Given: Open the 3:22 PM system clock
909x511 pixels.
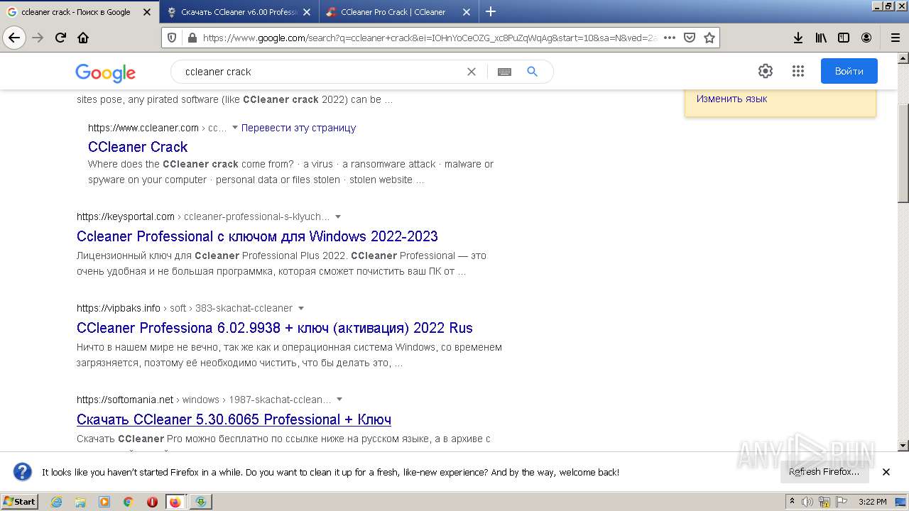Looking at the screenshot, I should pyautogui.click(x=873, y=502).
